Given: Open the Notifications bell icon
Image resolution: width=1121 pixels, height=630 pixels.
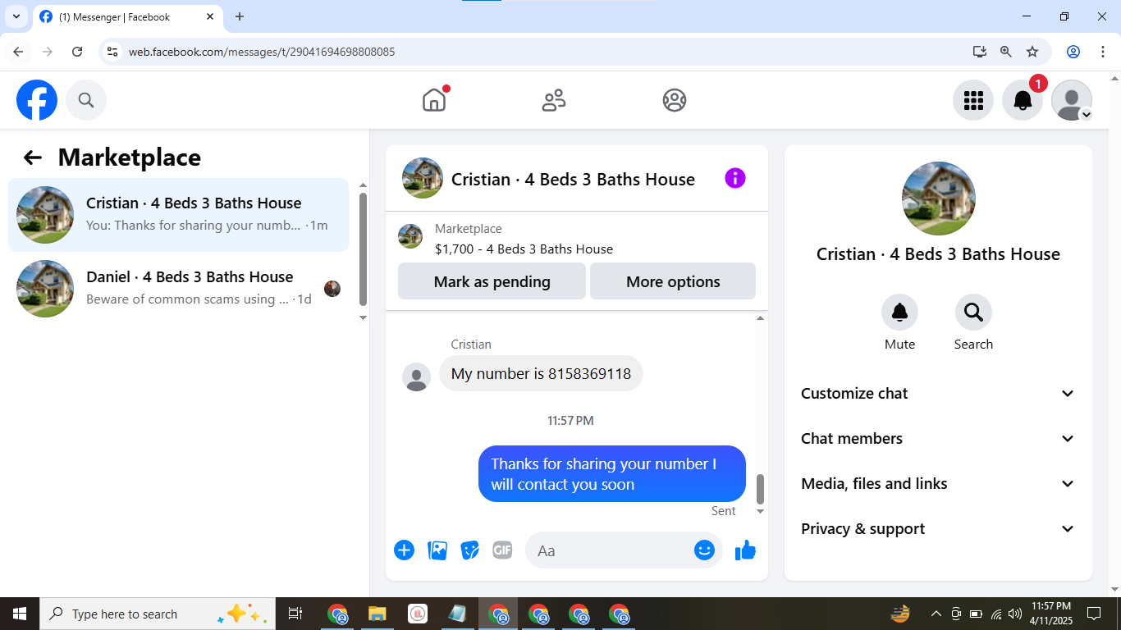Looking at the screenshot, I should (x=1023, y=100).
